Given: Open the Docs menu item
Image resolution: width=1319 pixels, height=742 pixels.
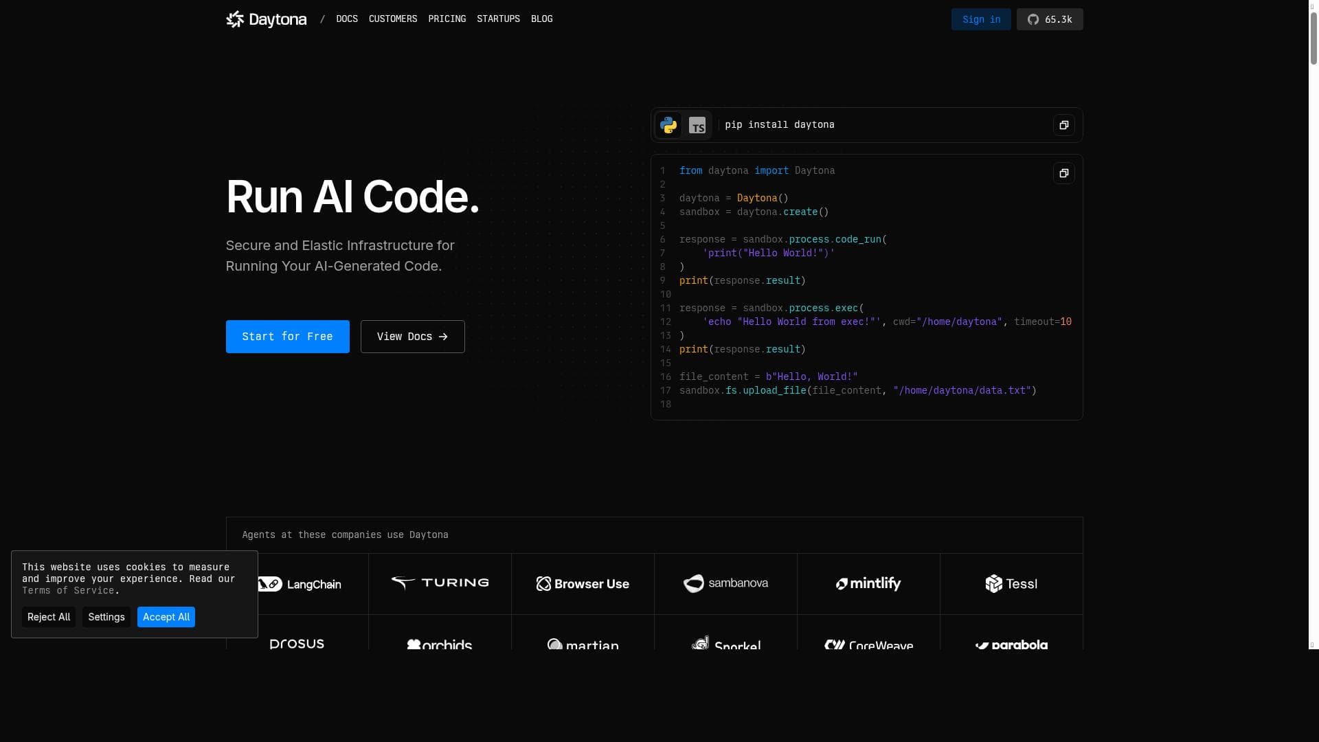Looking at the screenshot, I should point(346,19).
